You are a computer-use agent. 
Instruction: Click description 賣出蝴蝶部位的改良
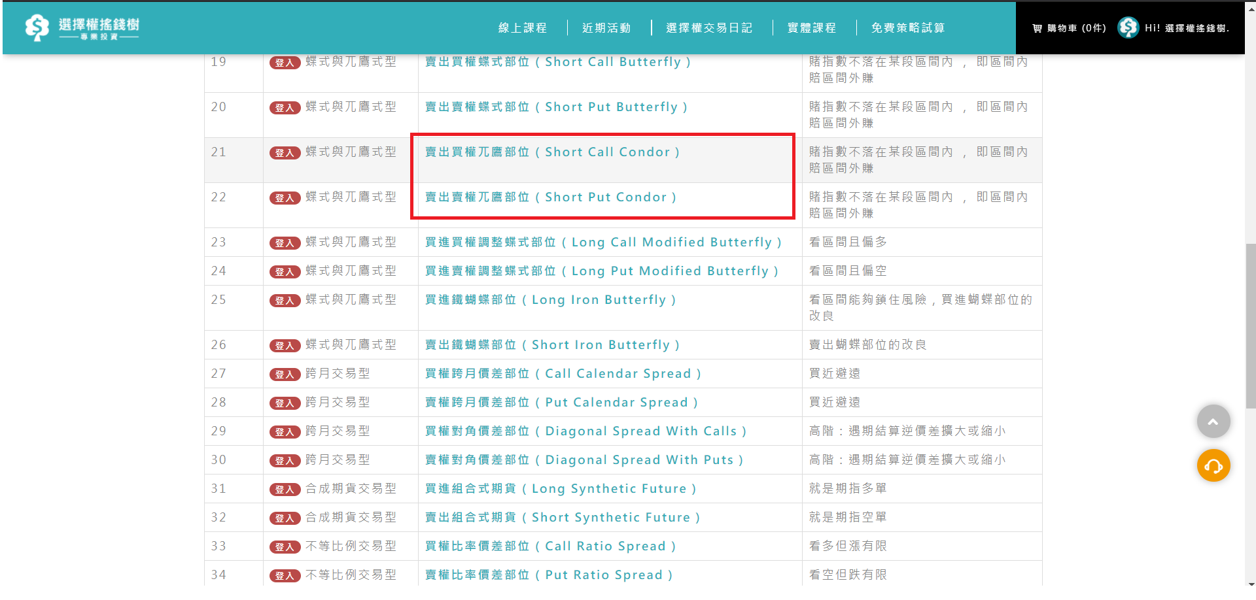pos(868,344)
